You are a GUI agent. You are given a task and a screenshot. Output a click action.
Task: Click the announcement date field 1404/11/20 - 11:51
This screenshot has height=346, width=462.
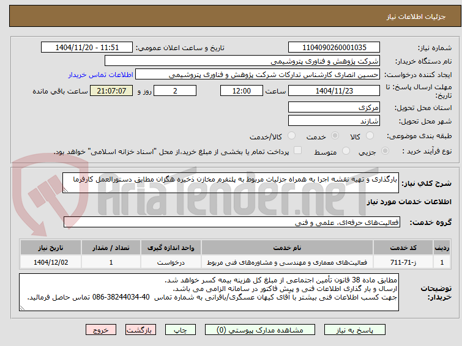[87, 48]
